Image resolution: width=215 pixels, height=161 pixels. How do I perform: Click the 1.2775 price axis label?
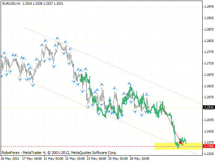[208, 52]
